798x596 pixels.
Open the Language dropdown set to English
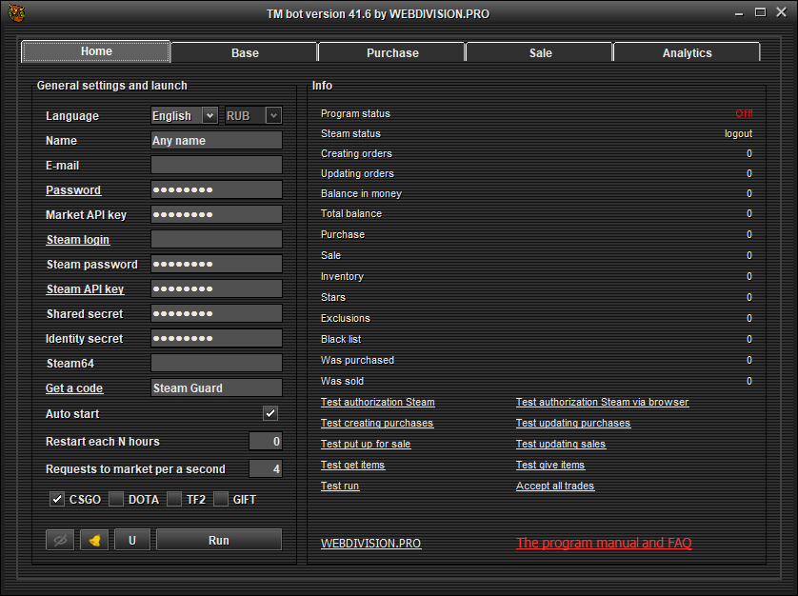tap(185, 115)
